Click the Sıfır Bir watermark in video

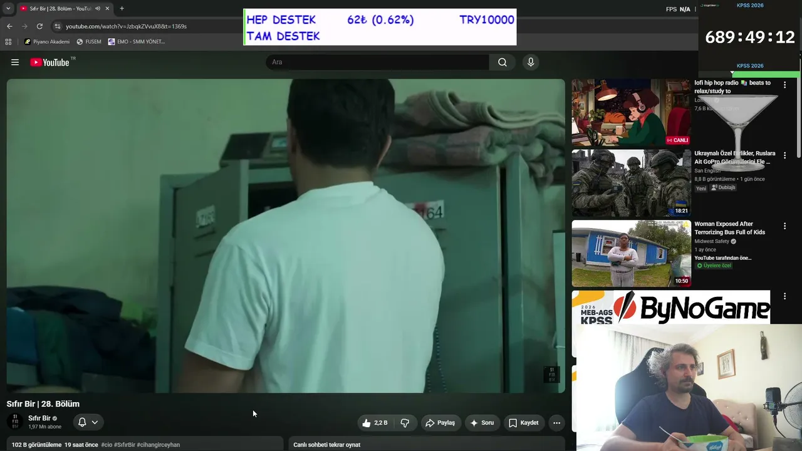(x=551, y=375)
